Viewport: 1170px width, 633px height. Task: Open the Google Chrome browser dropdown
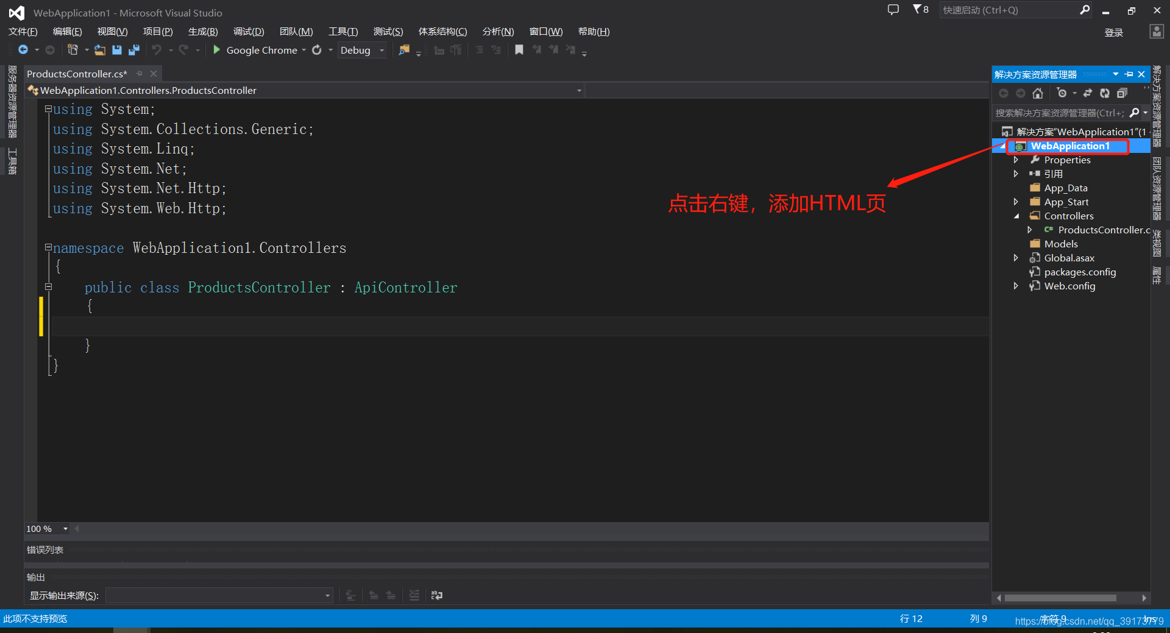[303, 50]
